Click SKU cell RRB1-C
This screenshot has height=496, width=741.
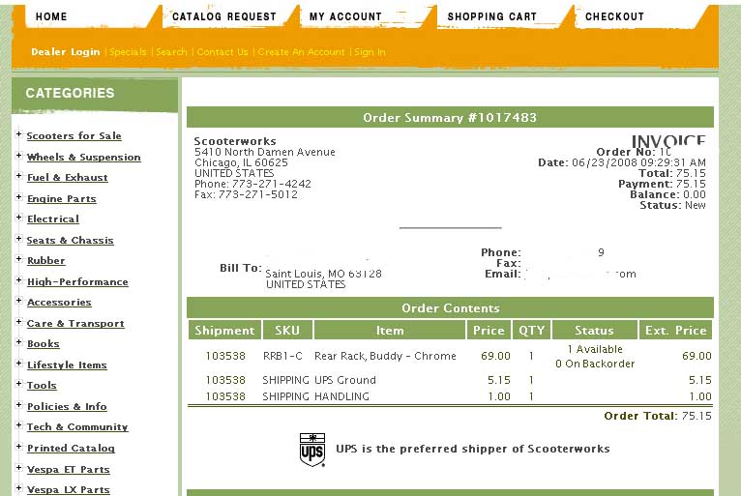click(282, 356)
